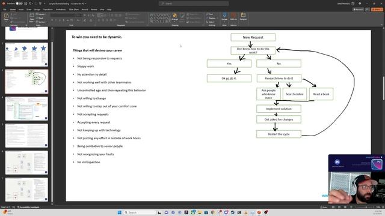Click the 'Research how to do it' box

[x=279, y=79]
